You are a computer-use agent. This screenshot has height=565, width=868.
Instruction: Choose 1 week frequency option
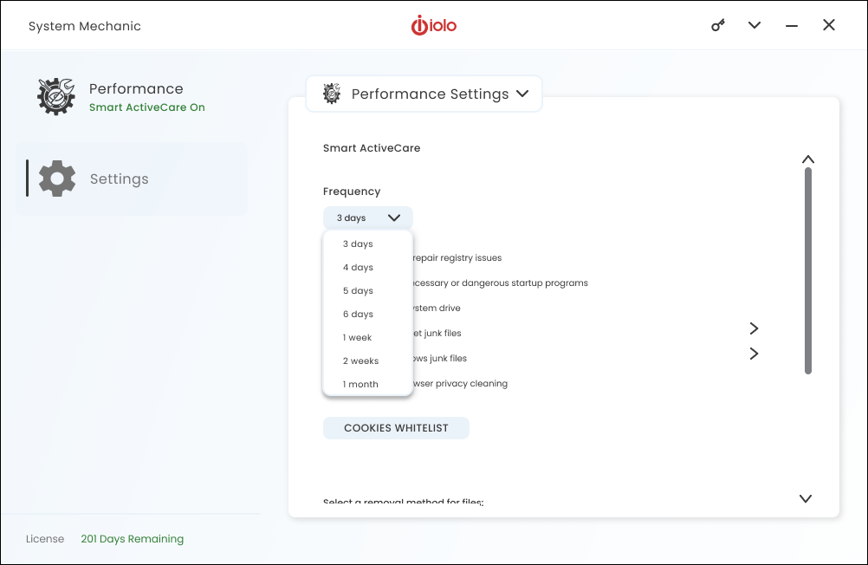point(357,337)
